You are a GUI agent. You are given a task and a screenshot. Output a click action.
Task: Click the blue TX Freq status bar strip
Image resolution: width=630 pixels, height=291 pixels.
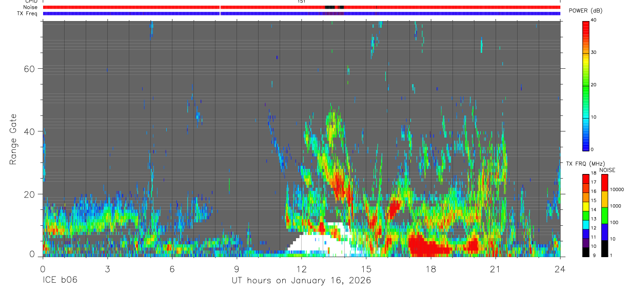[302, 13]
